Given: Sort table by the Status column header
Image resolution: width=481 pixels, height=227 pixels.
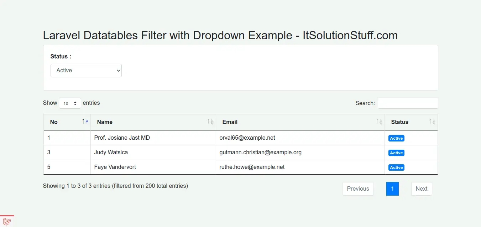Looking at the screenshot, I should (x=399, y=122).
